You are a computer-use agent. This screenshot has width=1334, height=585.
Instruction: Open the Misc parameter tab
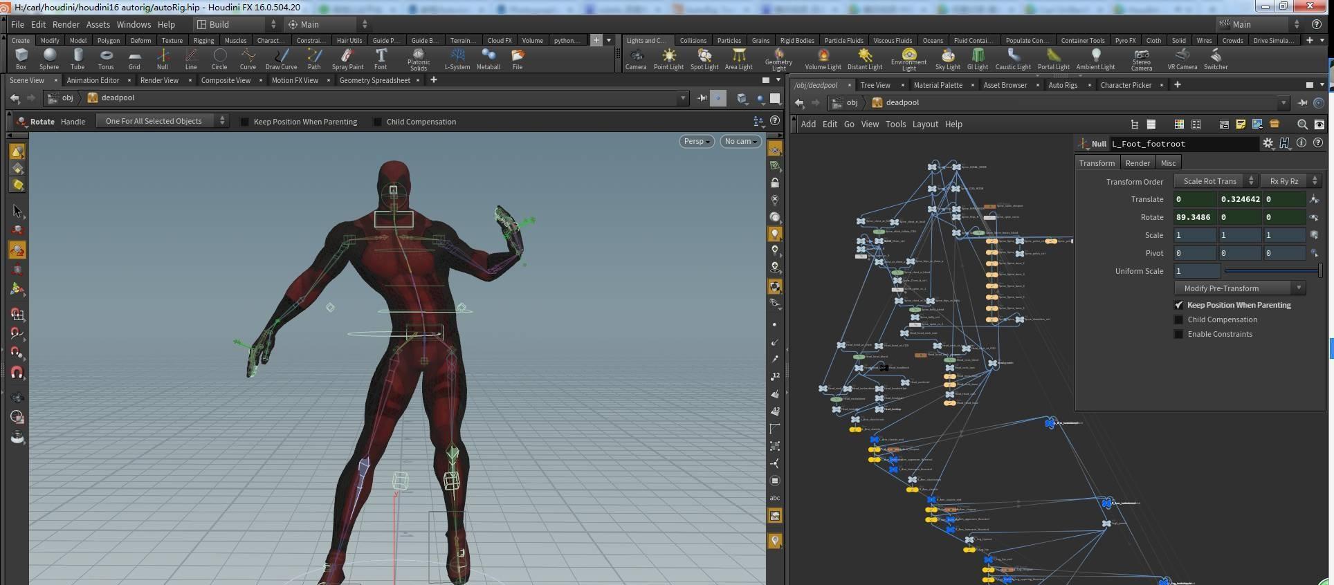(1169, 163)
